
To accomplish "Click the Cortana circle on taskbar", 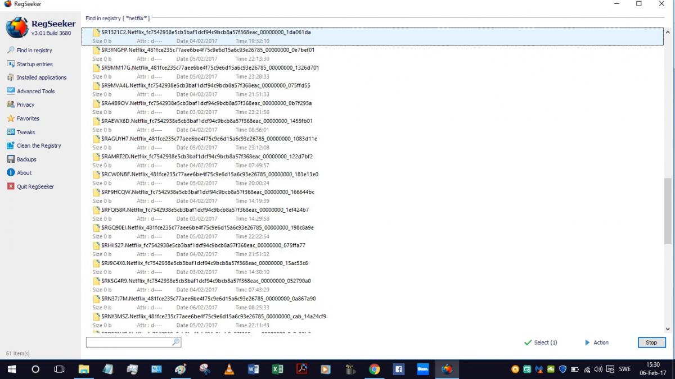I will [35, 369].
